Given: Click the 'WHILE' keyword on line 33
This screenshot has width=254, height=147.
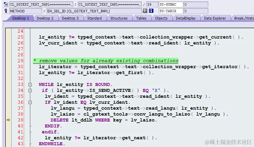Looking at the screenshot, I should point(46,84).
